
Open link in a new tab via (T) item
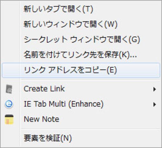(81, 9)
